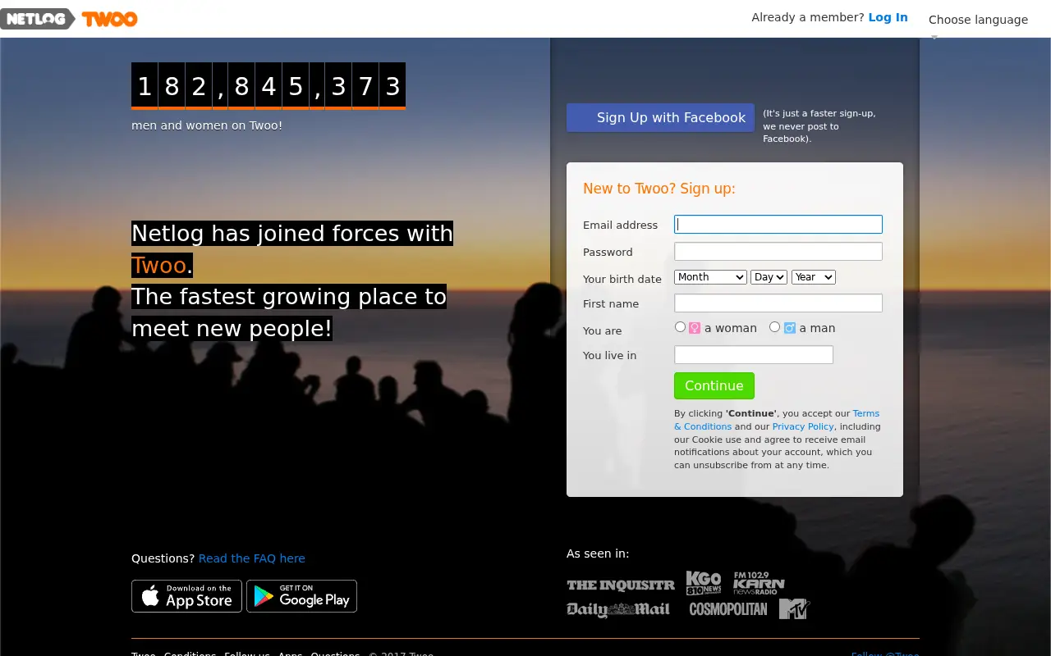Click the "Already a member?" text

[808, 17]
